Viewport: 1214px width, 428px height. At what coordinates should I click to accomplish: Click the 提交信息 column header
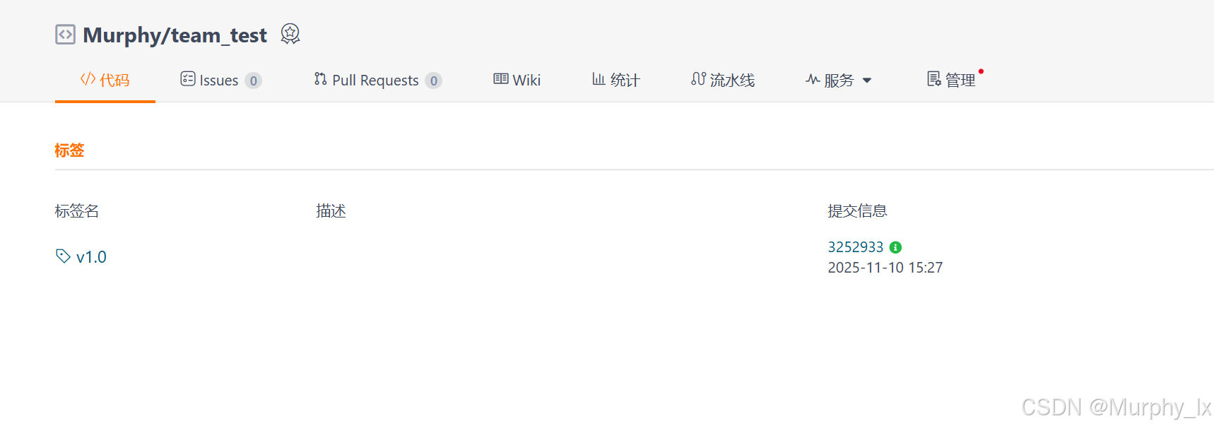coord(857,210)
